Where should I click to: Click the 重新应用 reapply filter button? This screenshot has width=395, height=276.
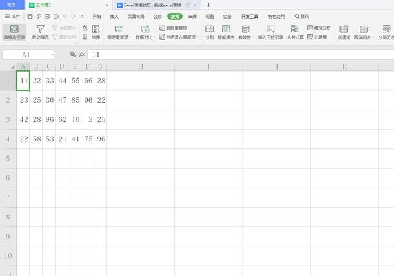[64, 37]
